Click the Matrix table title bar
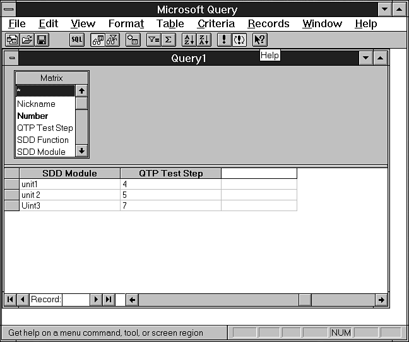The width and height of the screenshot is (409, 342). [x=52, y=78]
